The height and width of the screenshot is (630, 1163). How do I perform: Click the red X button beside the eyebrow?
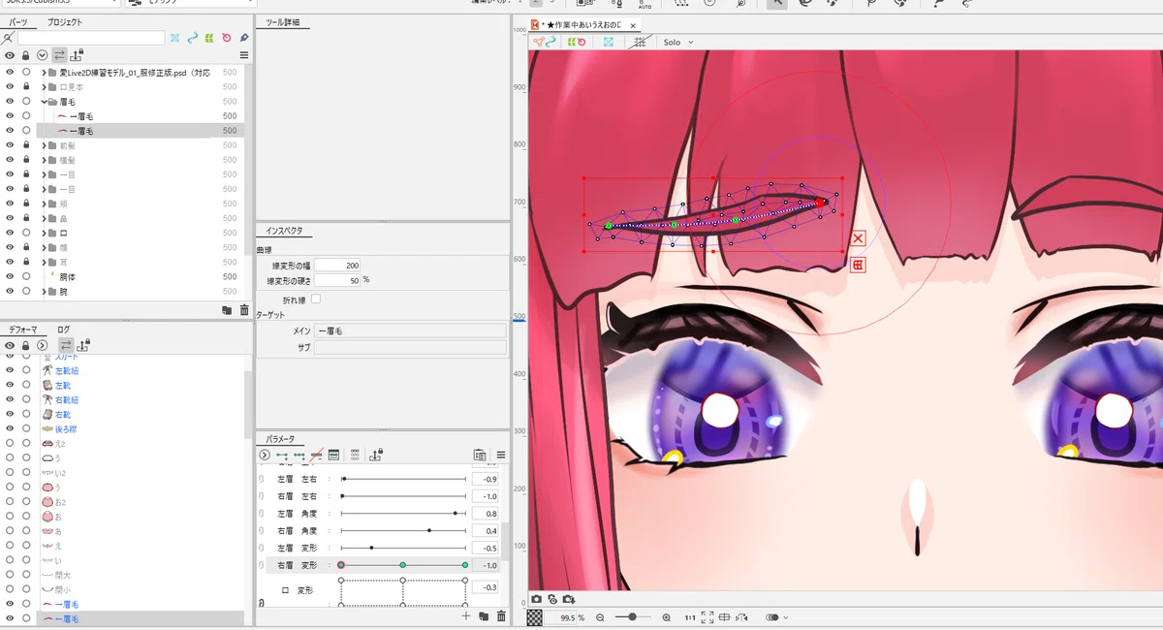point(858,238)
